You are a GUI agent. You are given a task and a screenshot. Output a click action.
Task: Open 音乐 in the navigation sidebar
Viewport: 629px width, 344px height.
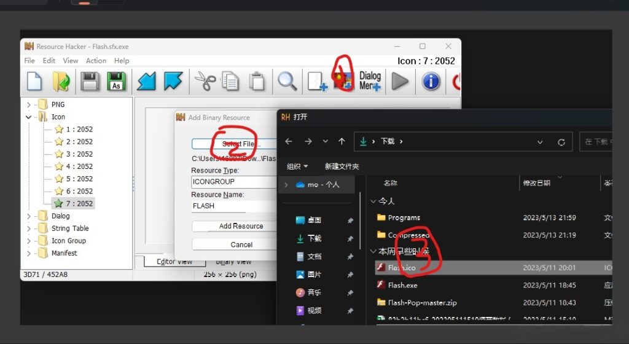point(308,292)
